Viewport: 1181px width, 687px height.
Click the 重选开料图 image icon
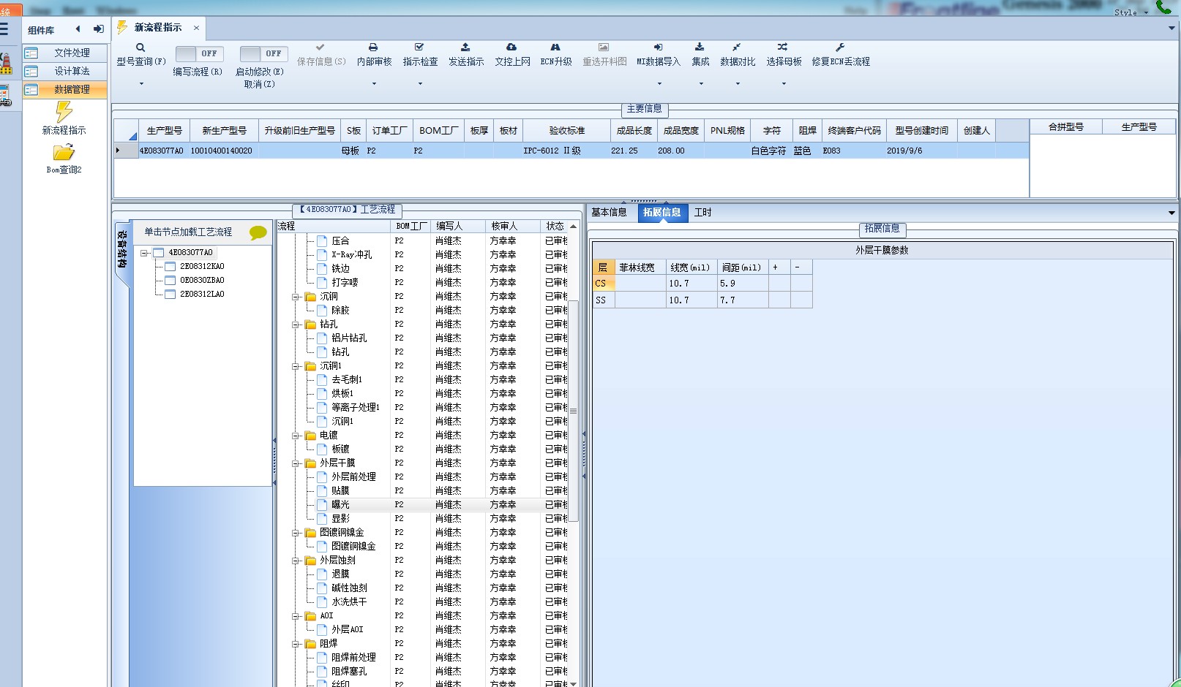coord(604,48)
